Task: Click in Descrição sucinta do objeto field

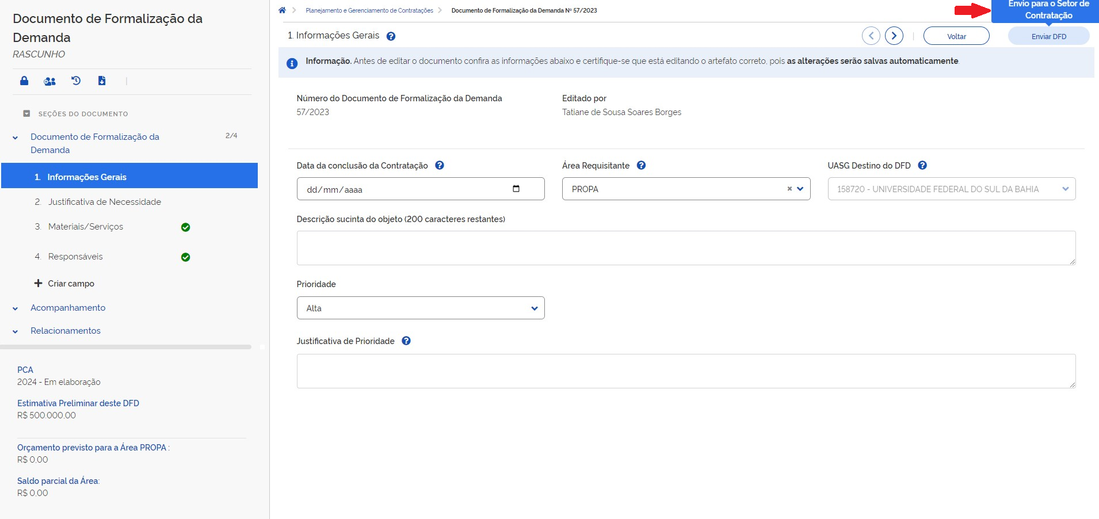Action: coord(685,248)
